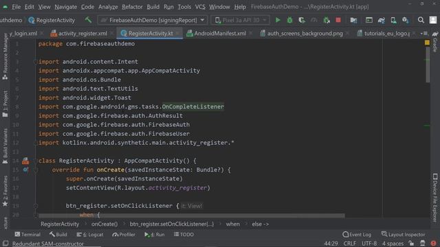Collapse the onCreate function fold marker
Image resolution: width=440 pixels, height=247 pixels.
coord(36,169)
